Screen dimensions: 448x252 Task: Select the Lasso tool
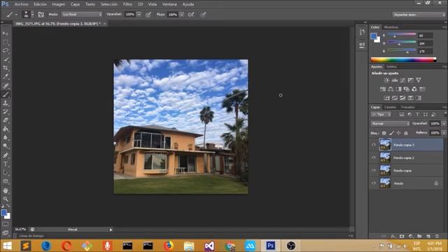(x=6, y=51)
